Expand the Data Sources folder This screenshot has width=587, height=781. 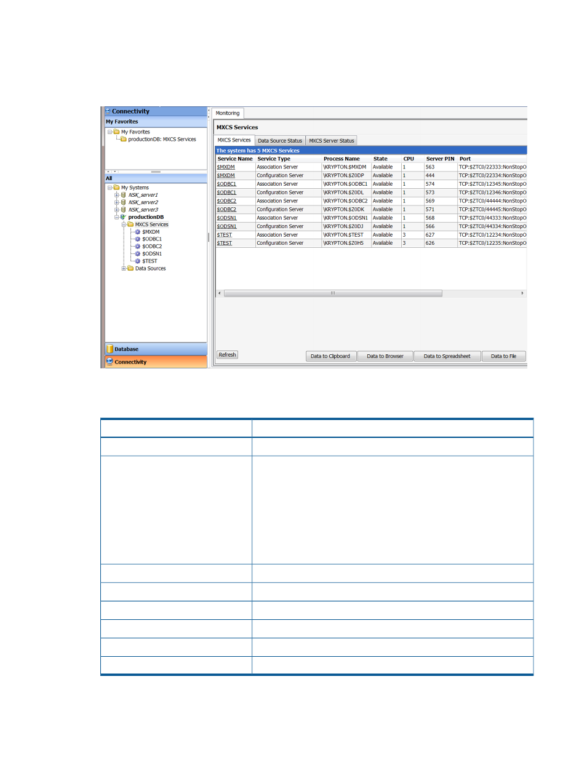[x=124, y=269]
